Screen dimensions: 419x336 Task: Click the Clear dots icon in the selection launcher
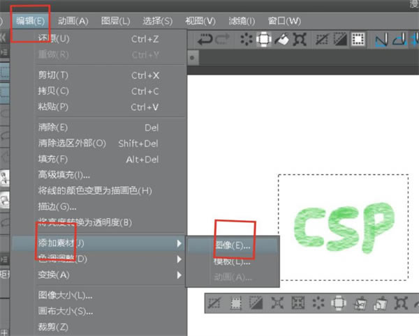point(318,303)
